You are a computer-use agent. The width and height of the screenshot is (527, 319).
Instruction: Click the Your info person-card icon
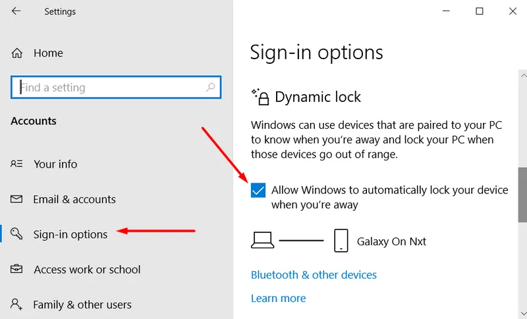(x=16, y=164)
